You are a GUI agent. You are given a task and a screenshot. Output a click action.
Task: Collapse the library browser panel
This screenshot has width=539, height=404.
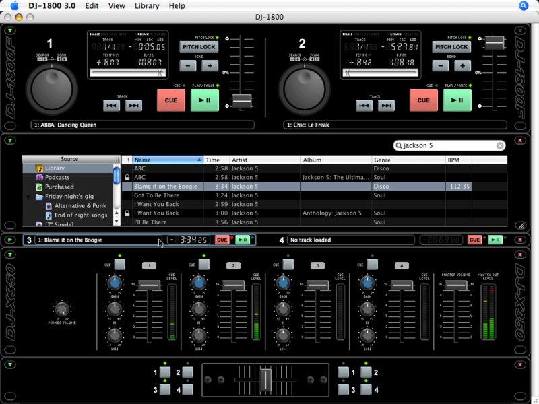click(x=10, y=141)
